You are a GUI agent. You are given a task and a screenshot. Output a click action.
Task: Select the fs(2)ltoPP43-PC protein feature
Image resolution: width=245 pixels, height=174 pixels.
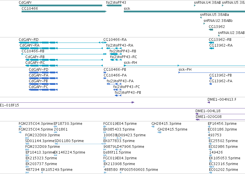coord(117,90)
